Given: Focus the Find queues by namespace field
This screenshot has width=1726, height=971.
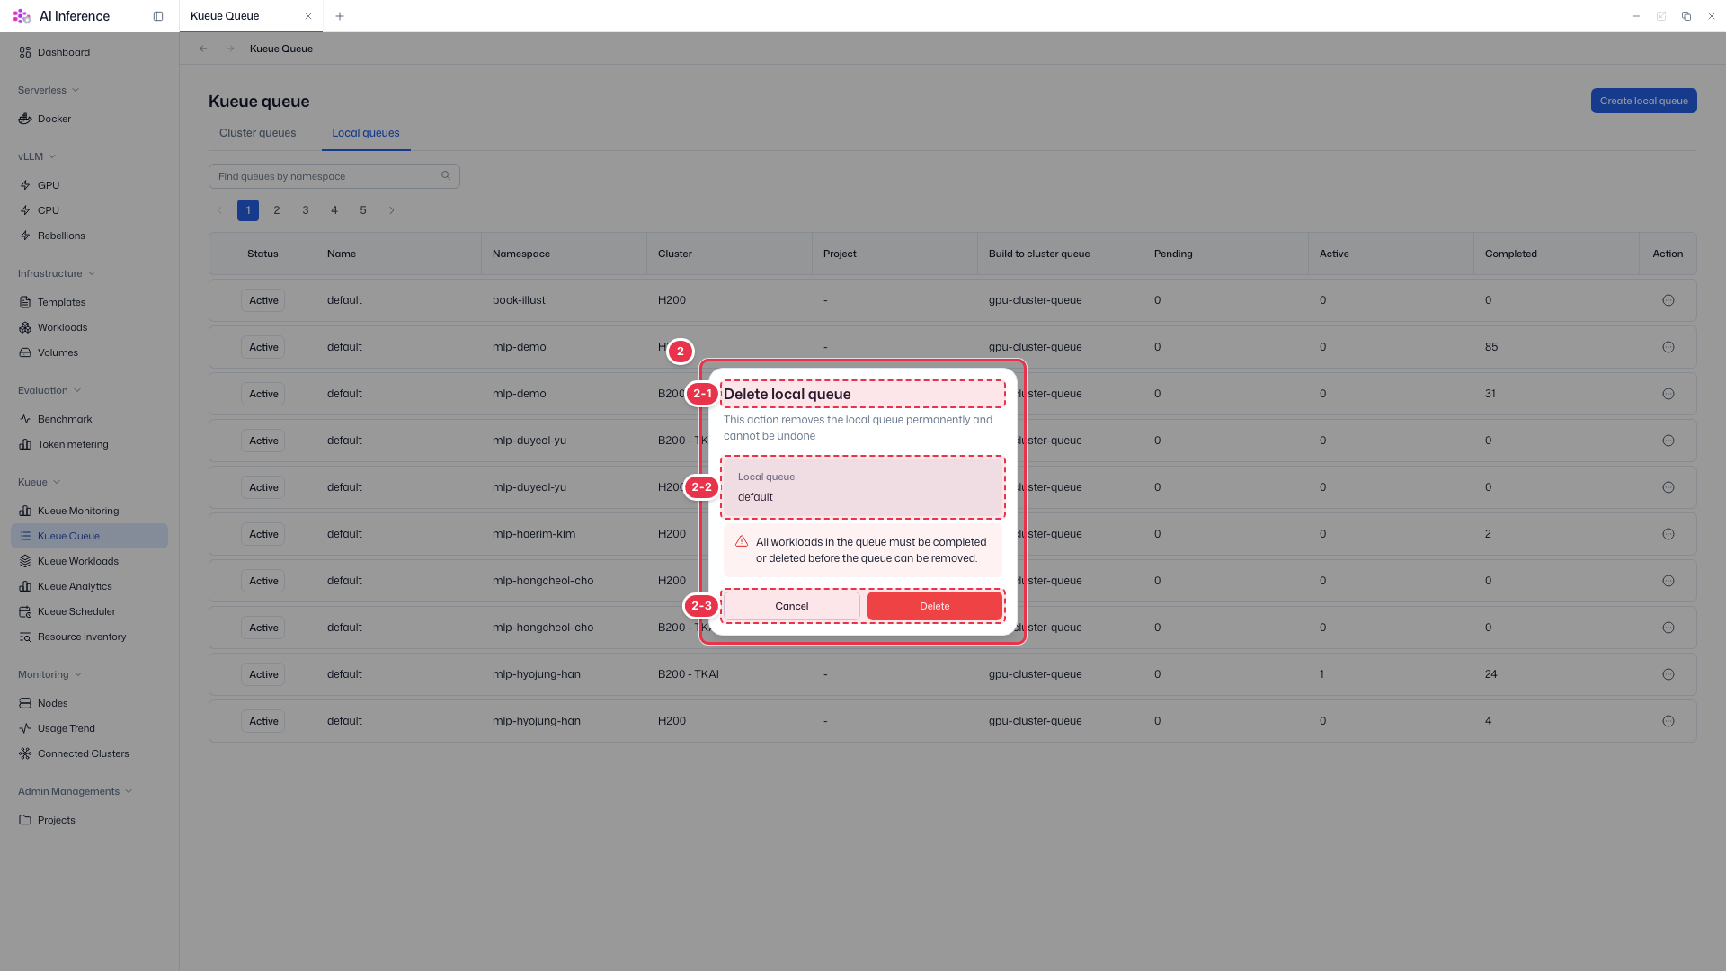Looking at the screenshot, I should [x=334, y=176].
